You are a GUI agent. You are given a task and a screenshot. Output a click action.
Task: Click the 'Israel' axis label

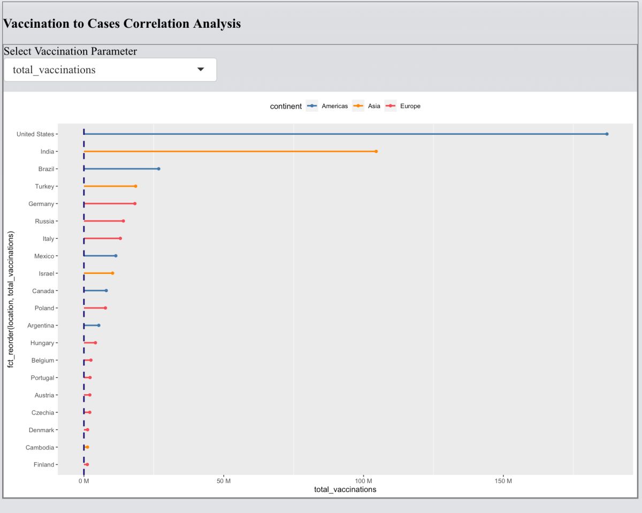tap(47, 273)
